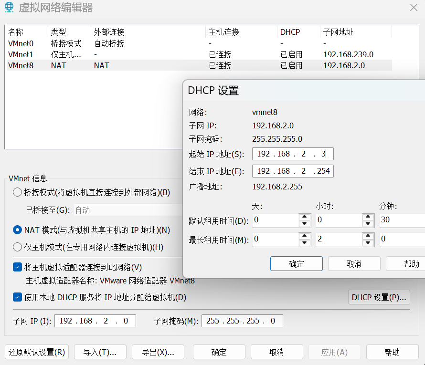Click the 子网地址 column header

[x=355, y=32]
